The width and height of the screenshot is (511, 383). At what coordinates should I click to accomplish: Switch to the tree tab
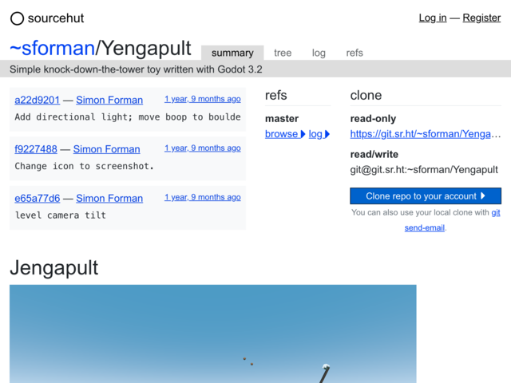(283, 53)
